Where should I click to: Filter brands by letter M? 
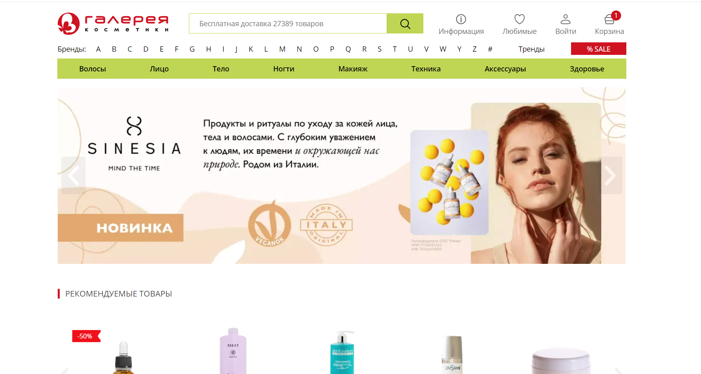tap(282, 49)
